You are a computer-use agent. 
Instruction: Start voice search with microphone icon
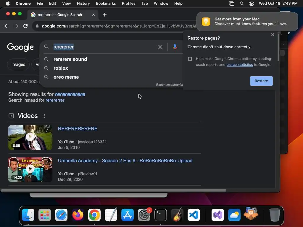[175, 47]
